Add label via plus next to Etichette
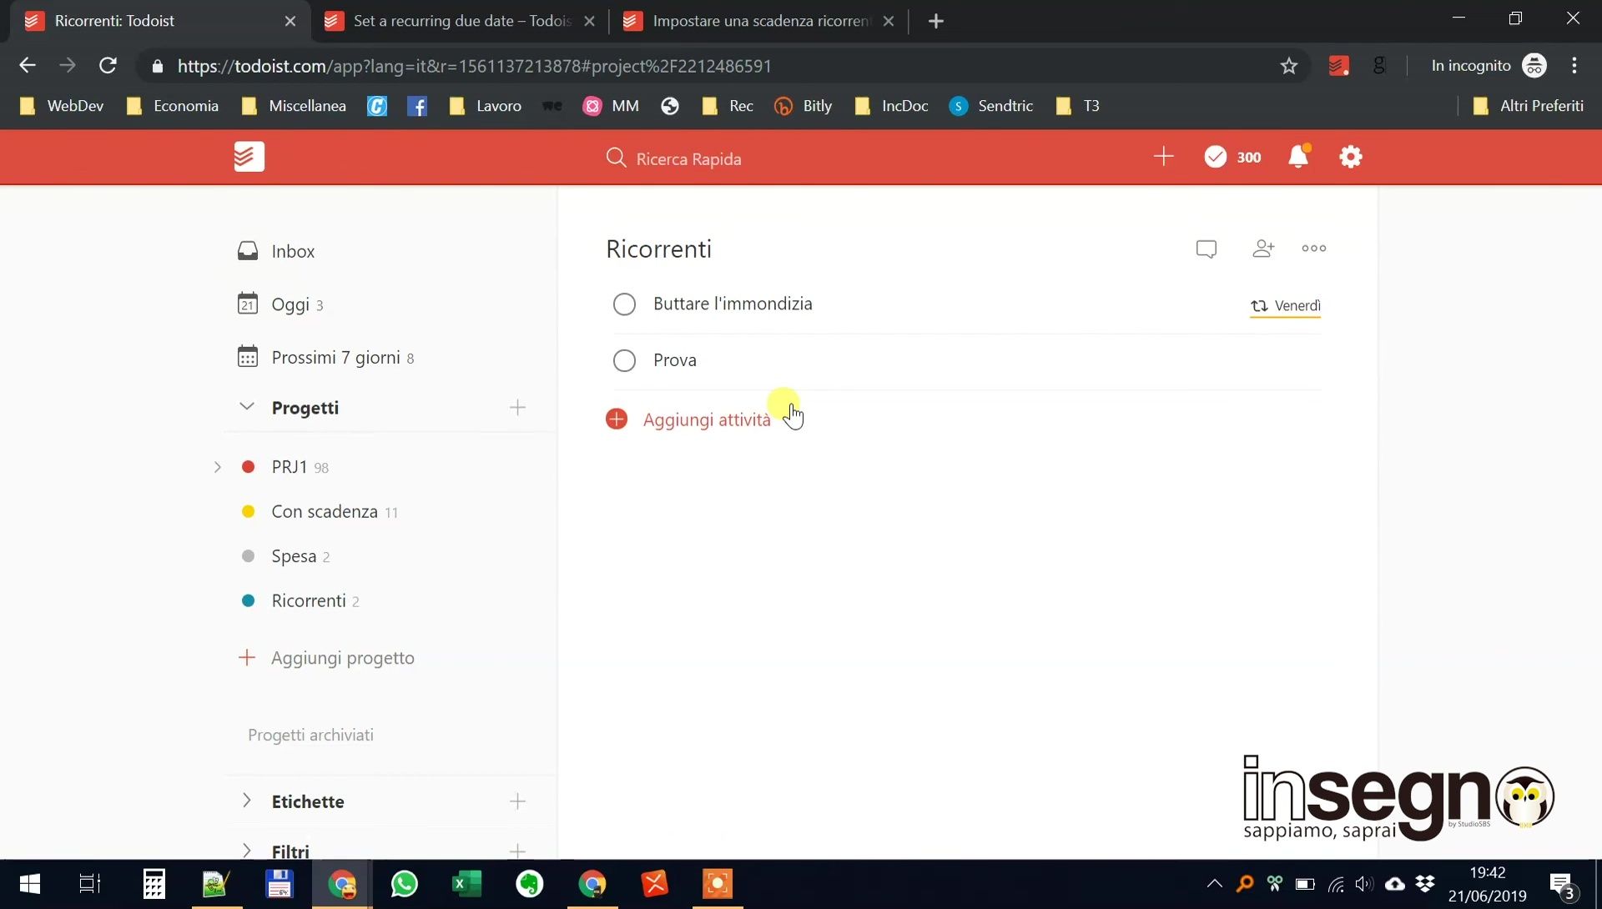 click(517, 801)
